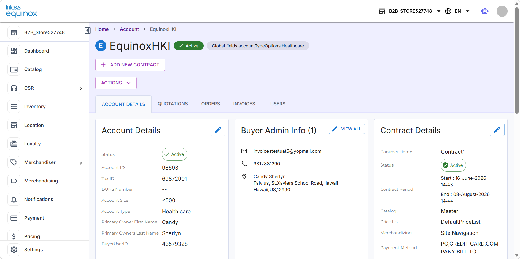Screen dimensions: 520x259
Task: Click the Notifications bell icon
Action: 14,199
